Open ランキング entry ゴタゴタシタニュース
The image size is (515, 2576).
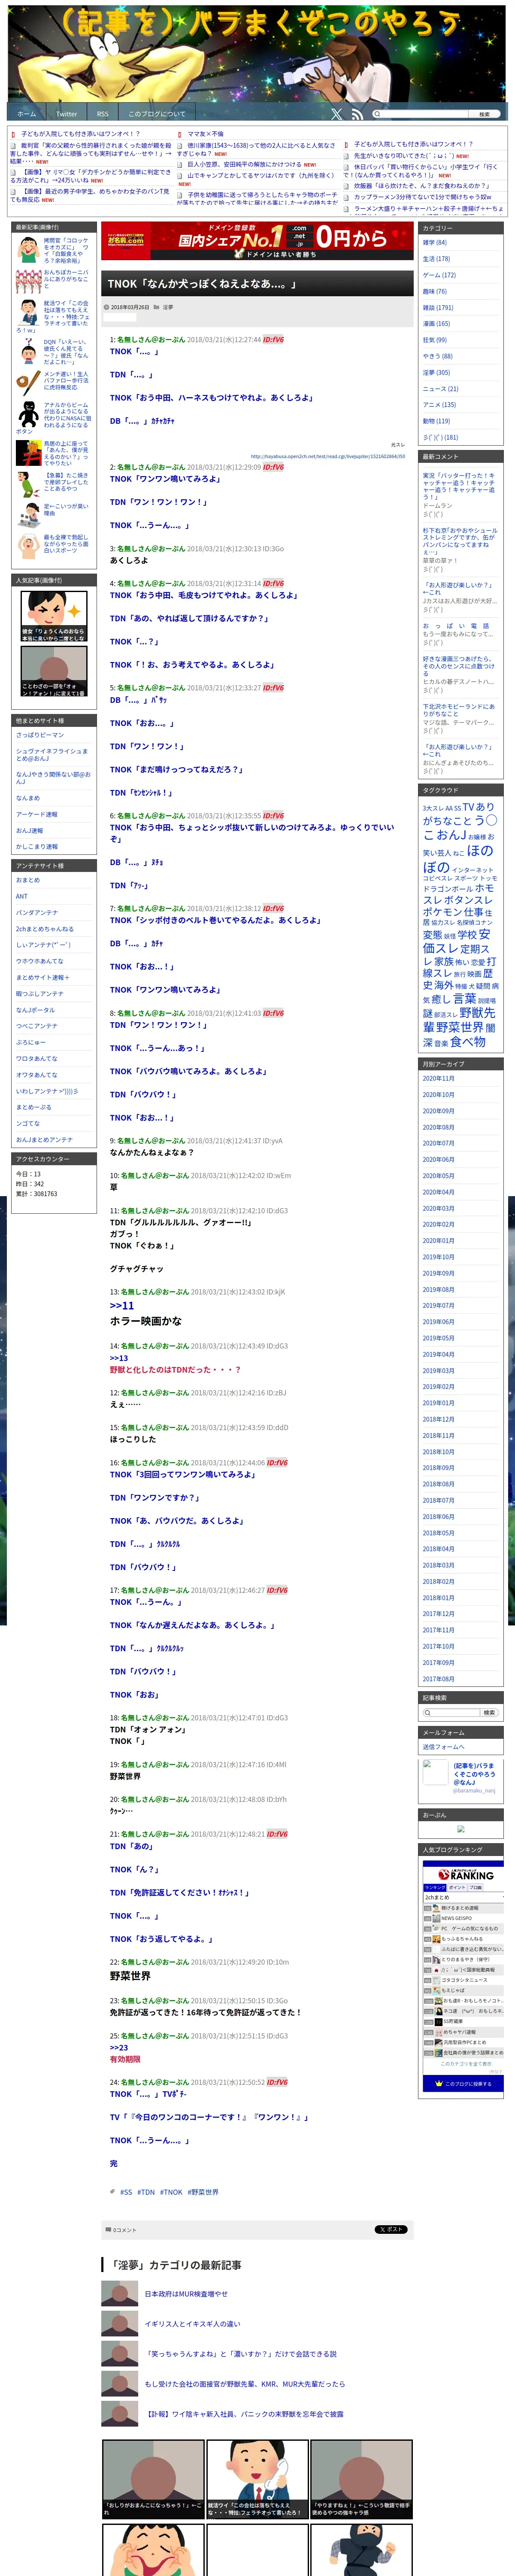click(x=465, y=1980)
